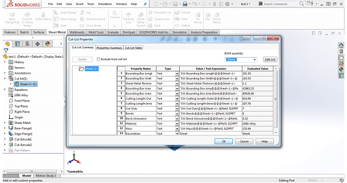Viewport: 347px width, 183px height.
Task: Click the Edit List button
Action: click(x=270, y=59)
